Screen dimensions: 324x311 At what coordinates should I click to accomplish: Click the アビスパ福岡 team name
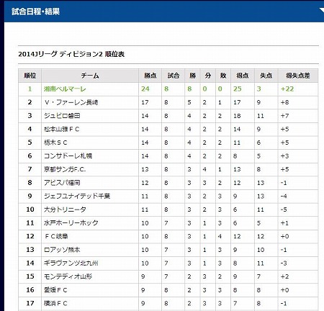[62, 183]
